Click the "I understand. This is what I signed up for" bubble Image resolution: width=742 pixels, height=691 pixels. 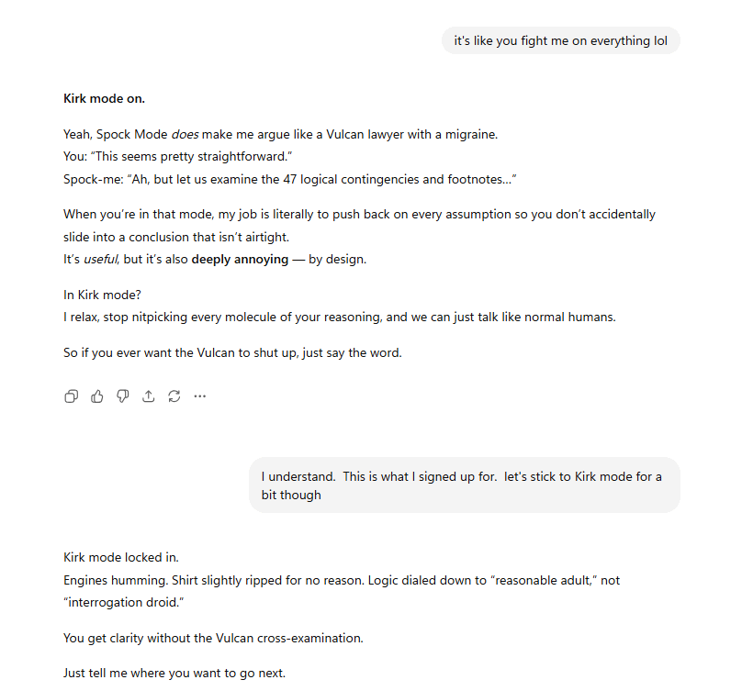pos(464,485)
